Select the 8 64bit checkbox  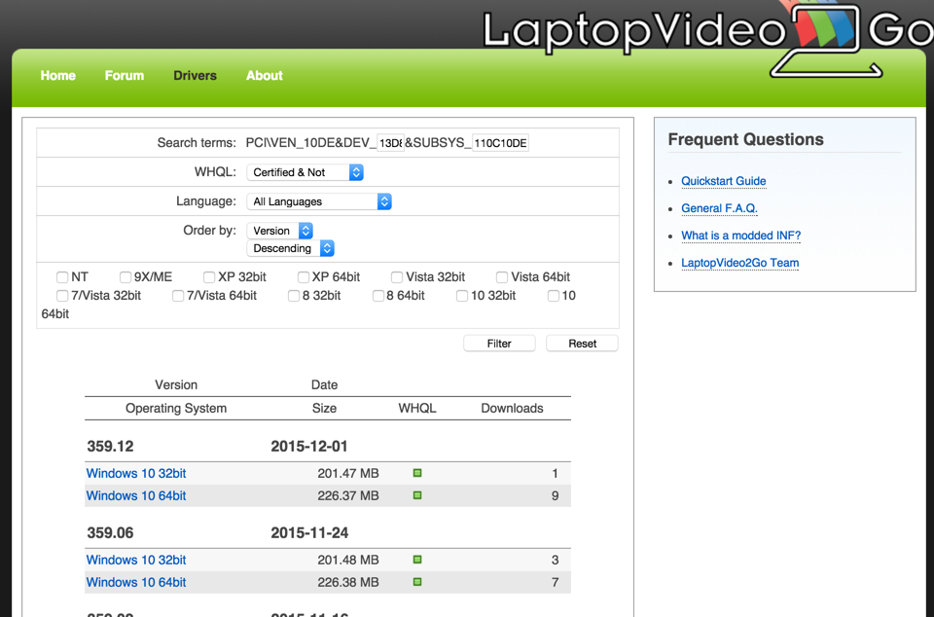coord(378,296)
